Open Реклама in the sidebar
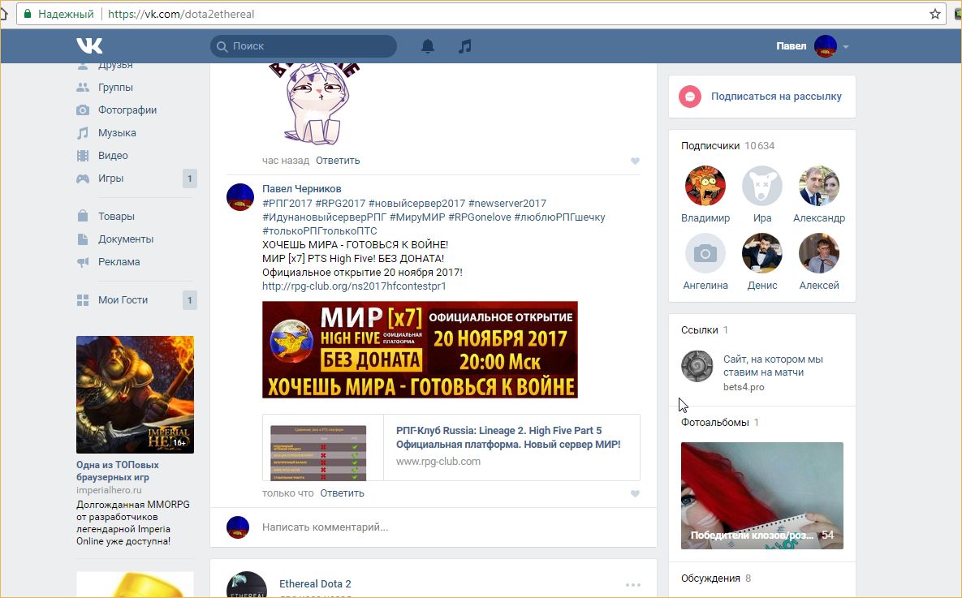Image resolution: width=962 pixels, height=598 pixels. (119, 261)
